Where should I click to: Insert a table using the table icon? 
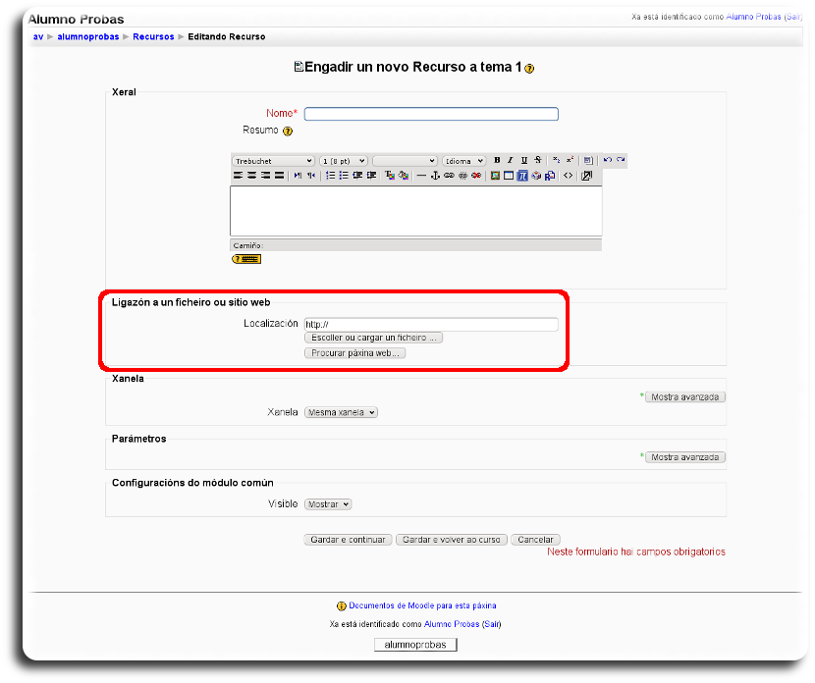[x=509, y=176]
